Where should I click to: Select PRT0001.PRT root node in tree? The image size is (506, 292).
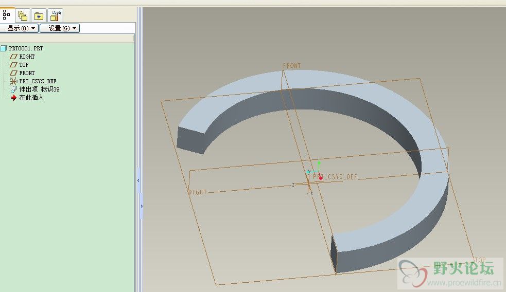[26, 48]
